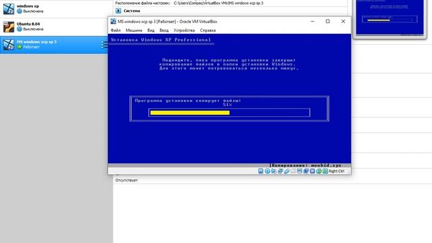Click the MS windows xcp sp 3 VM icon
This screenshot has height=243, width=432.
pyautogui.click(x=9, y=45)
